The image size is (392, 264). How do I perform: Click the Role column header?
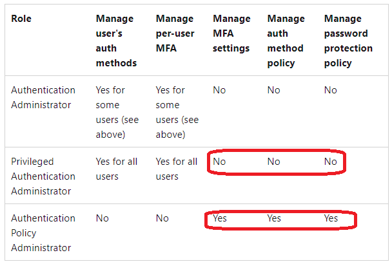click(21, 19)
